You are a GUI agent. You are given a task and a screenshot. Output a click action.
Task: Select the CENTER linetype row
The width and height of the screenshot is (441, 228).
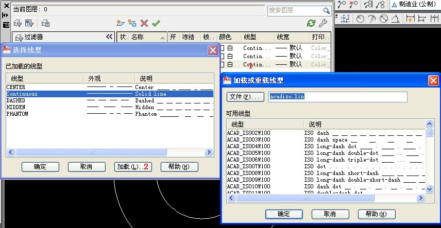click(110, 87)
